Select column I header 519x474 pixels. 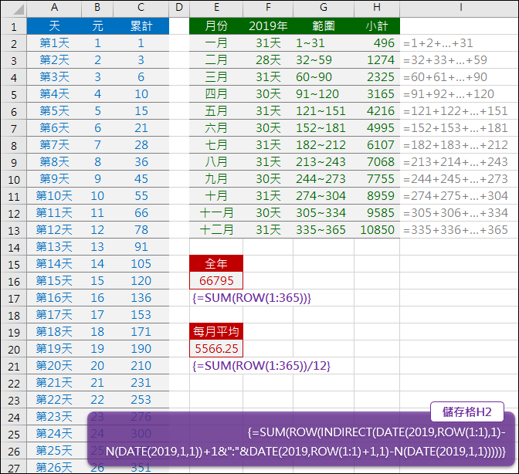point(459,7)
